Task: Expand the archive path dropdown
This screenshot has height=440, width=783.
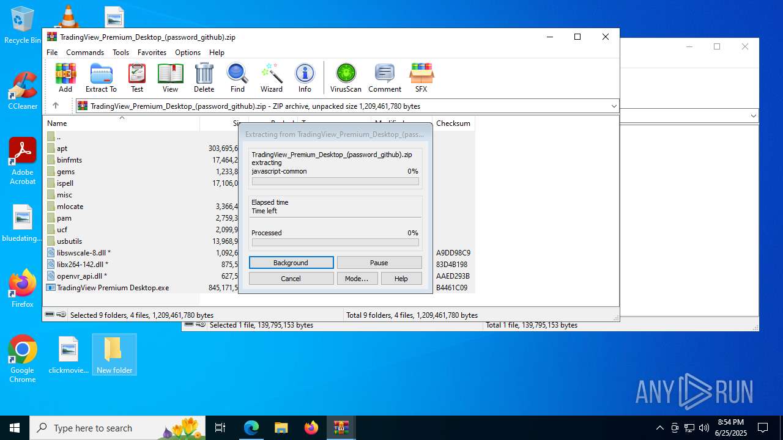Action: (x=614, y=106)
